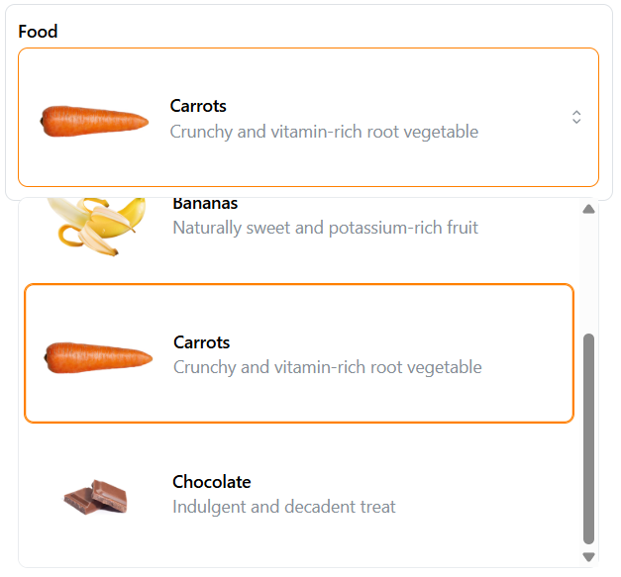Click the "Naturally sweet and potassium-rich fruit" description
The height and width of the screenshot is (577, 621).
[x=325, y=228]
